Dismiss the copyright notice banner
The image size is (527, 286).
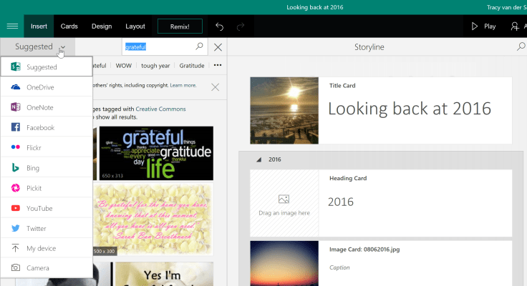(x=215, y=87)
